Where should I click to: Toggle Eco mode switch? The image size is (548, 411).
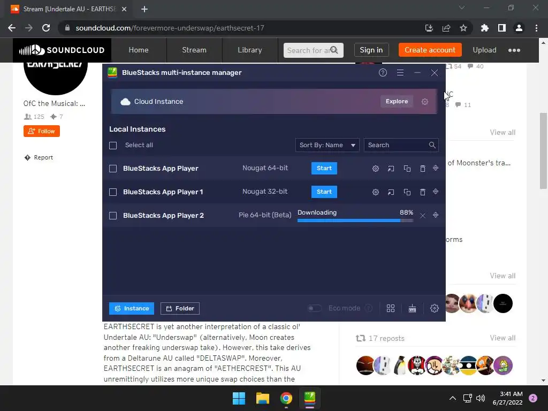[314, 308]
